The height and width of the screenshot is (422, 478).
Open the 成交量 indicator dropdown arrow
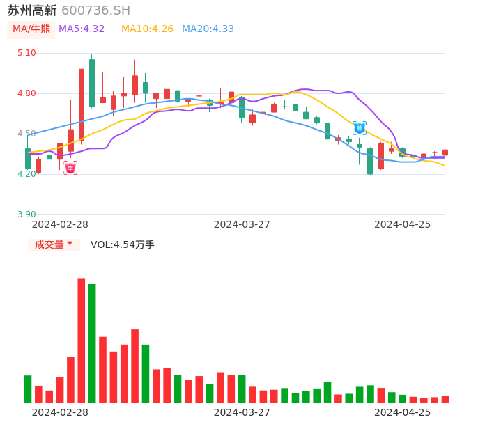(x=70, y=244)
